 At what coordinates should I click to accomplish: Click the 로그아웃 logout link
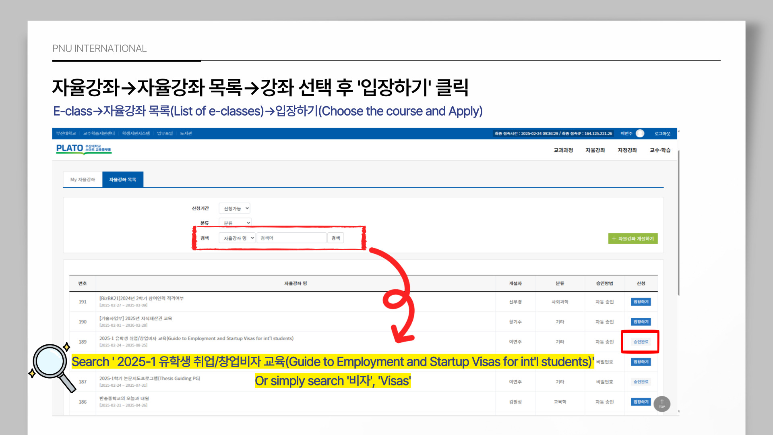tap(662, 134)
